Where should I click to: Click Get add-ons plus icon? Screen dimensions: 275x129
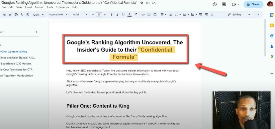(x=272, y=73)
